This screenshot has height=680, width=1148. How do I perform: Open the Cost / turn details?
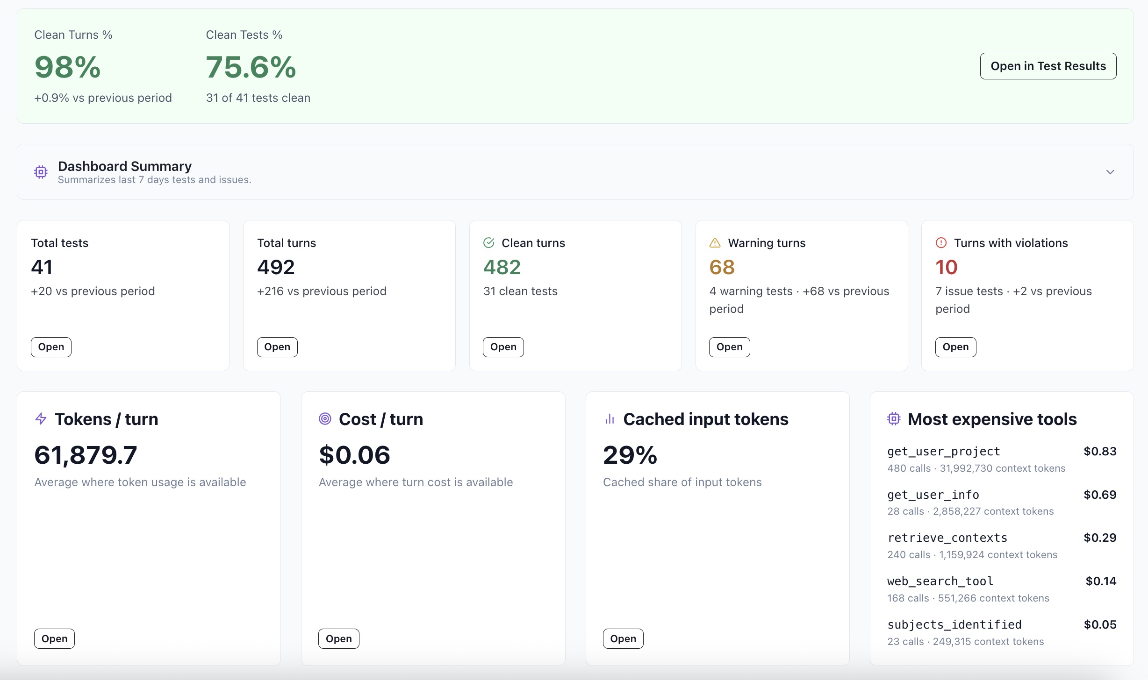click(x=339, y=638)
